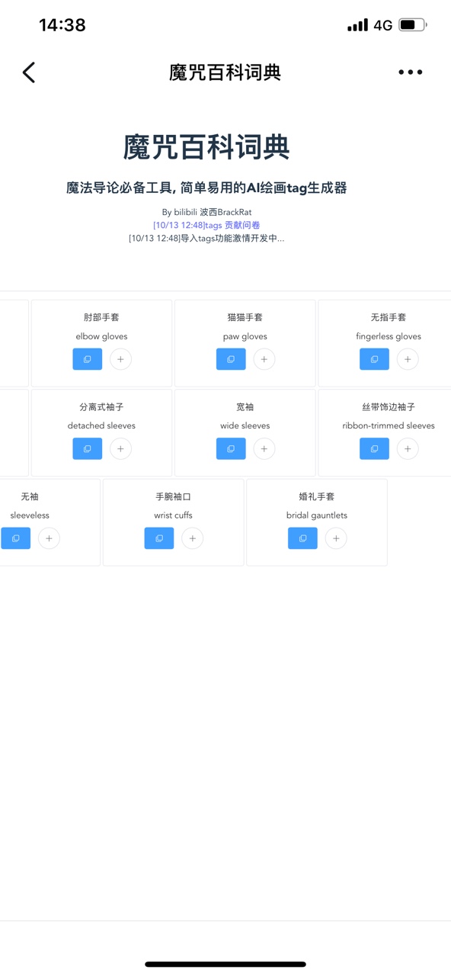Go back using the left chevron arrow

pyautogui.click(x=29, y=72)
